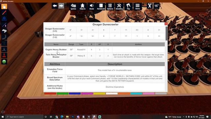Image resolution: width=211 pixels, height=119 pixels.
Task: Select the blue Zones tool
Action: coord(4,19)
